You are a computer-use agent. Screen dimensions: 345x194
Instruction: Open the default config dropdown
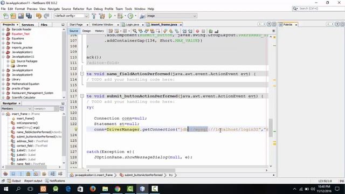coord(71,16)
